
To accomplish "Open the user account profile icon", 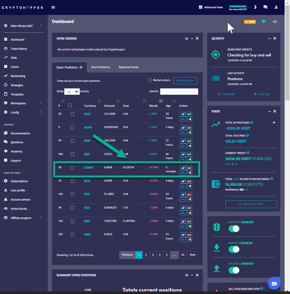I will pos(276,7).
